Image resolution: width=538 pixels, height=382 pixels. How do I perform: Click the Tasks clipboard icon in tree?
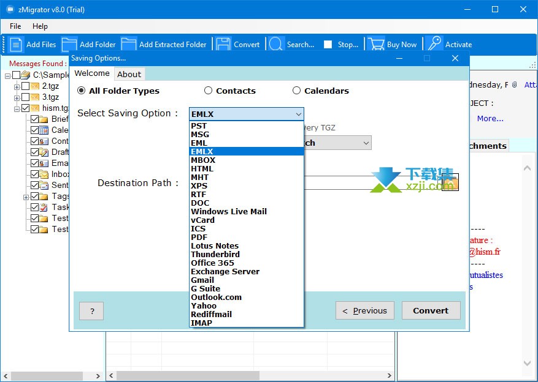coord(44,207)
